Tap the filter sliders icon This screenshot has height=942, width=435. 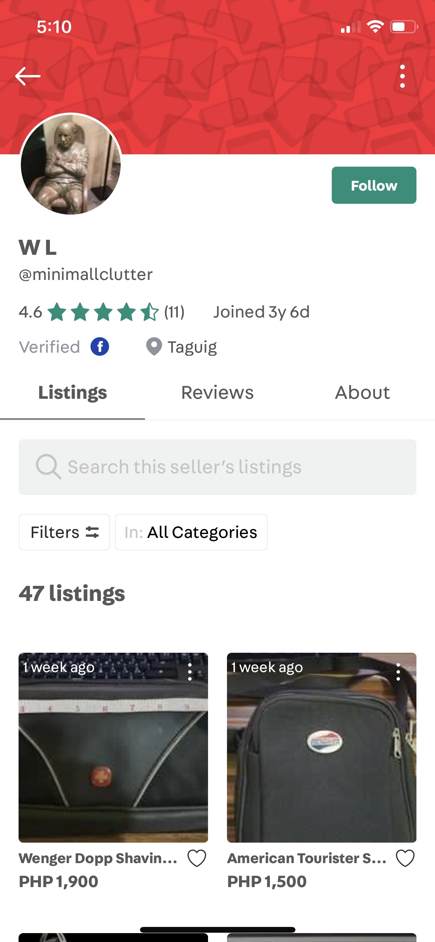[92, 532]
